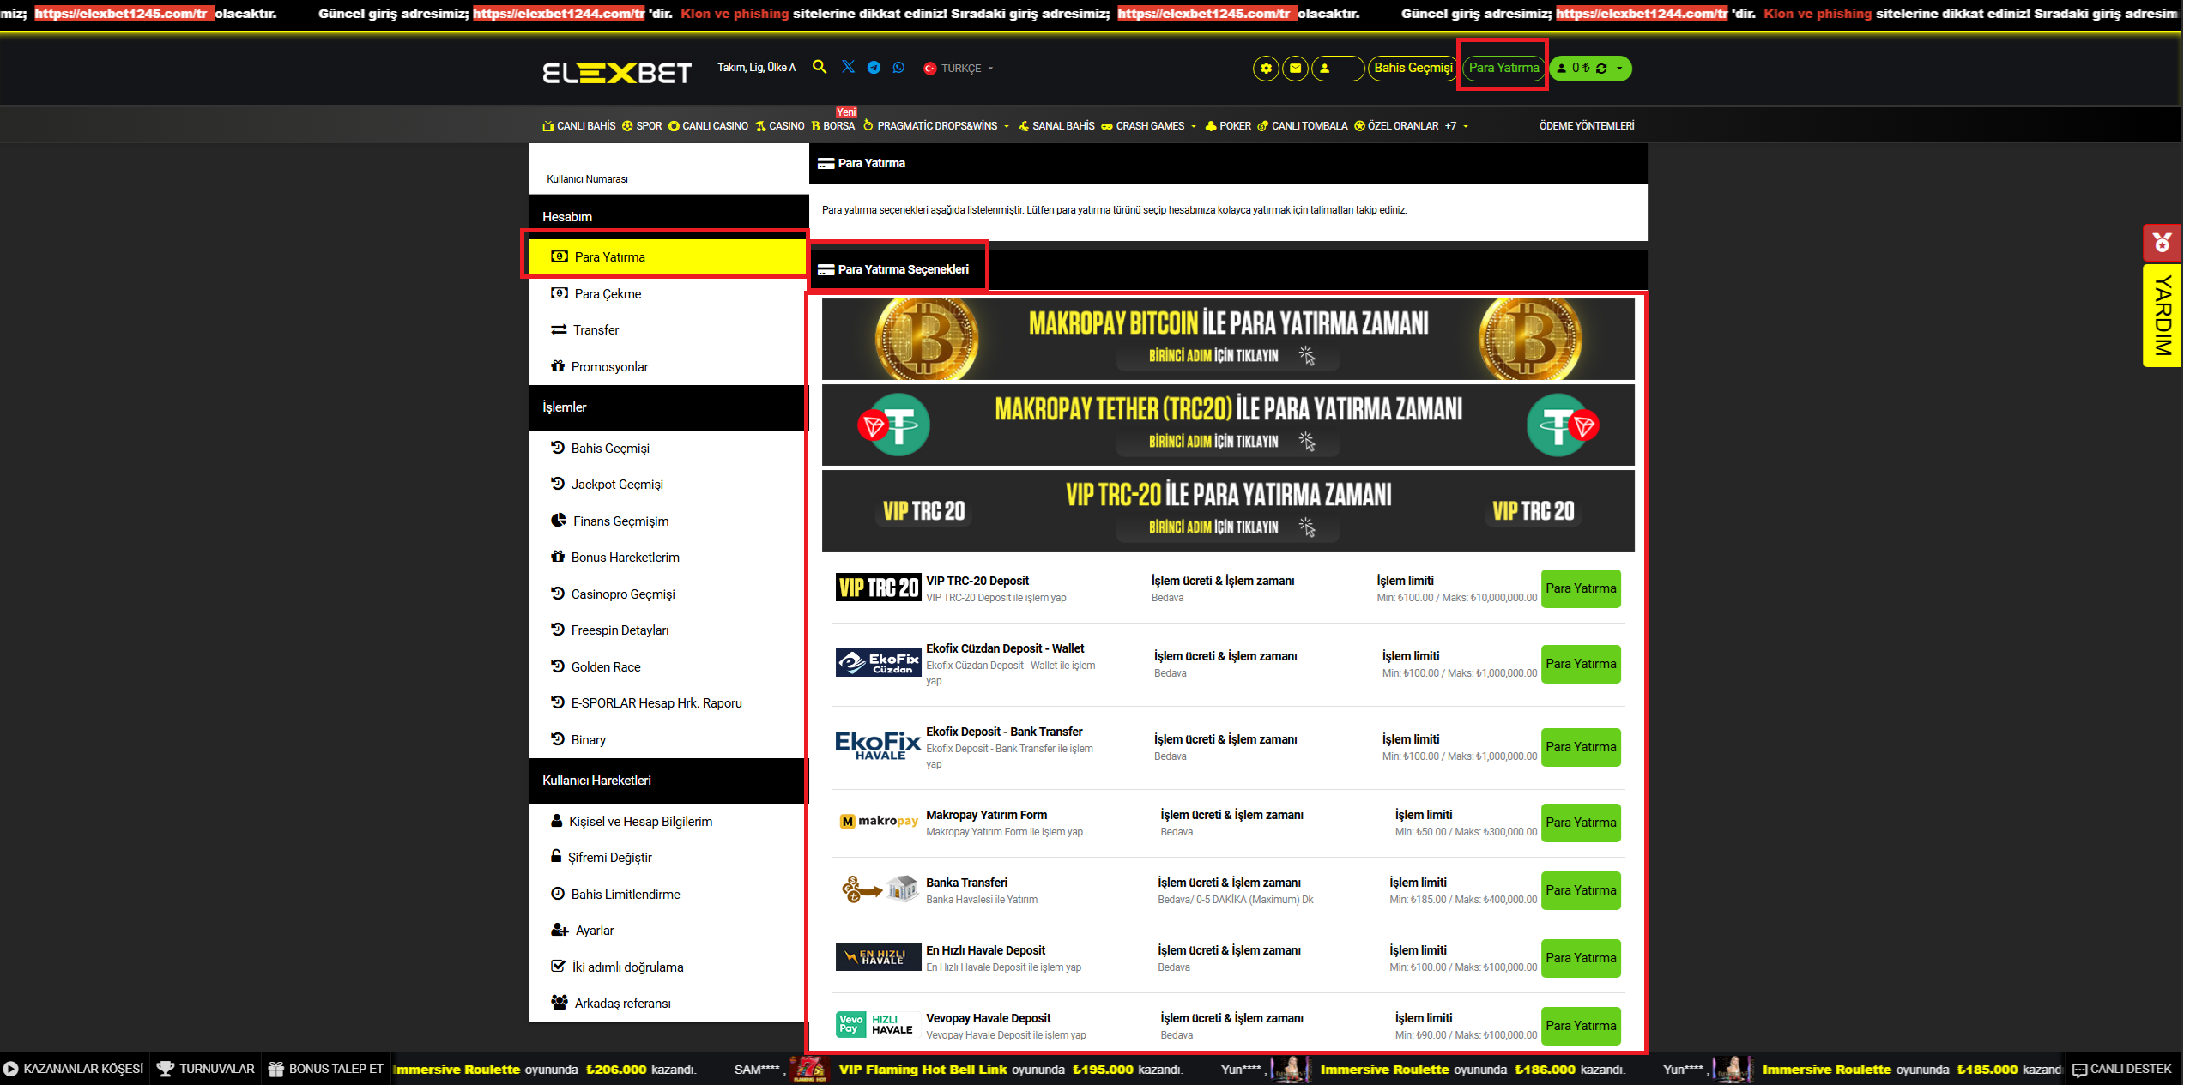Click the Bahis Geçmişi header button
This screenshot has height=1085, width=2196.
[x=1413, y=68]
